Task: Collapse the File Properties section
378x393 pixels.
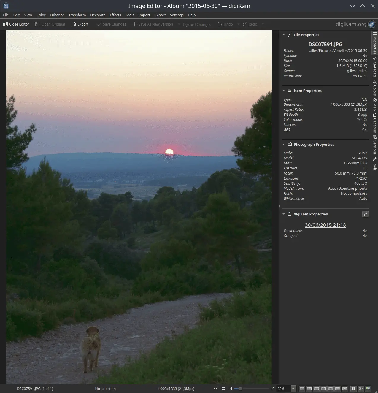Action: 284,35
